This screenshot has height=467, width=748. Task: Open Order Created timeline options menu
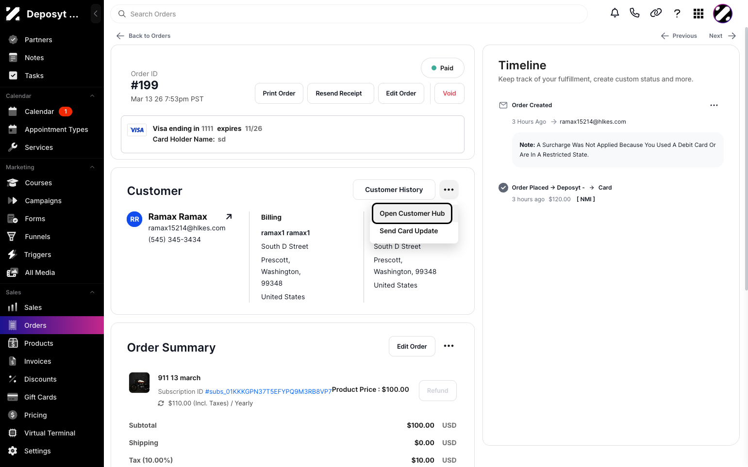point(714,105)
